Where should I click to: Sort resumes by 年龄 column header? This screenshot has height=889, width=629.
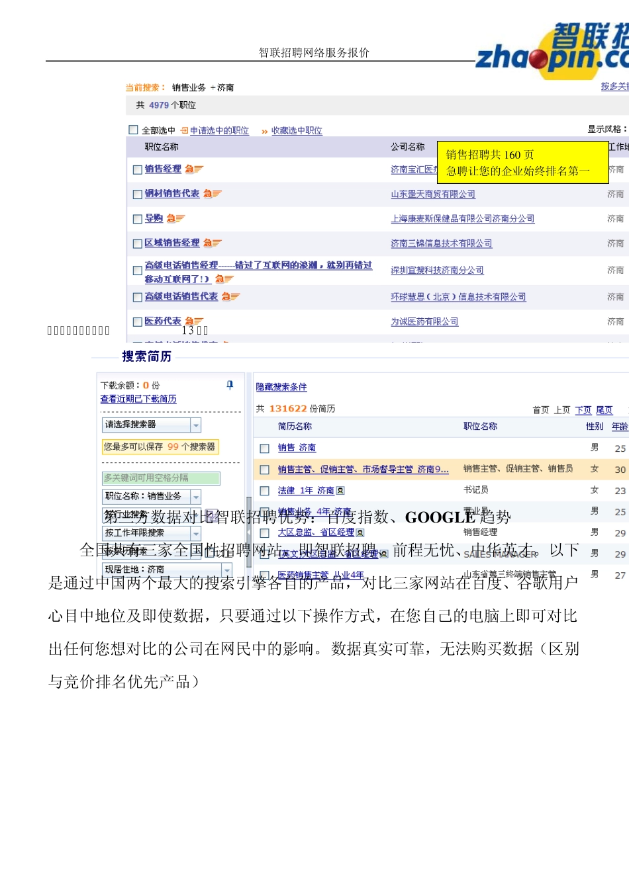tap(620, 427)
